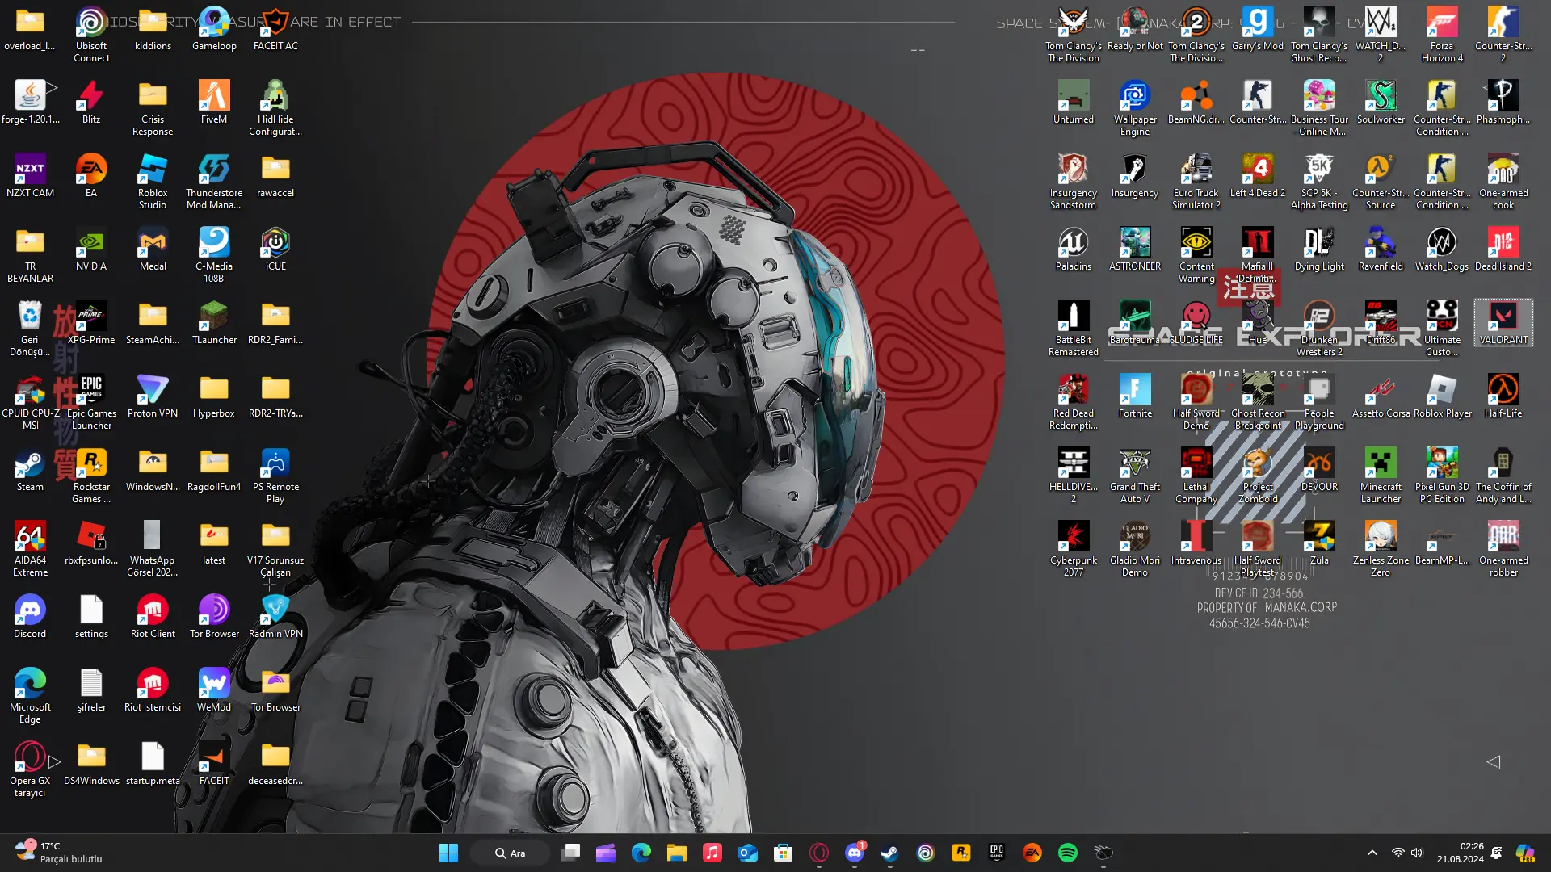Open the clock showing 02:26
This screenshot has width=1551, height=872.
click(x=1461, y=853)
